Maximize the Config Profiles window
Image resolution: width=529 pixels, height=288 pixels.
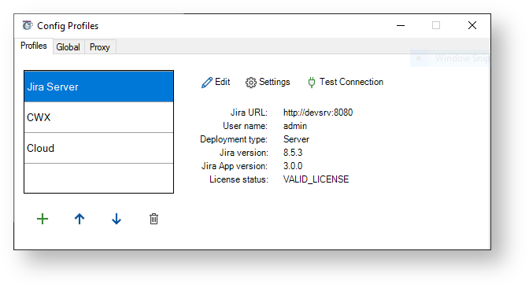click(436, 25)
